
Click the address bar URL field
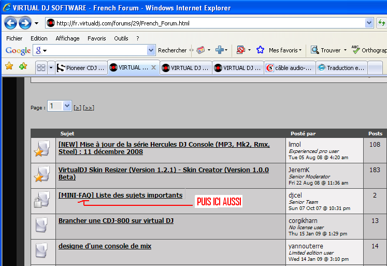coord(210,23)
